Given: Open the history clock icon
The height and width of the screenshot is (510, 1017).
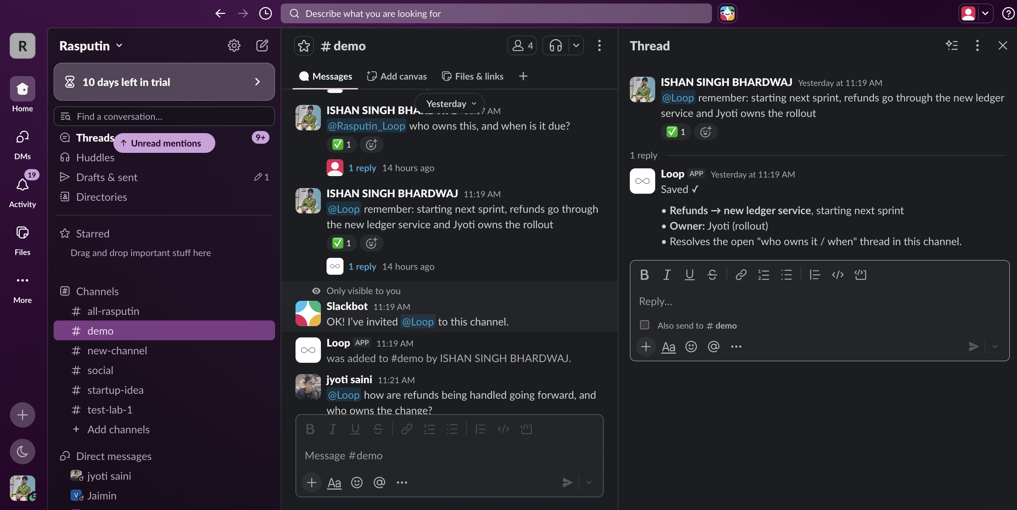Looking at the screenshot, I should (x=265, y=13).
